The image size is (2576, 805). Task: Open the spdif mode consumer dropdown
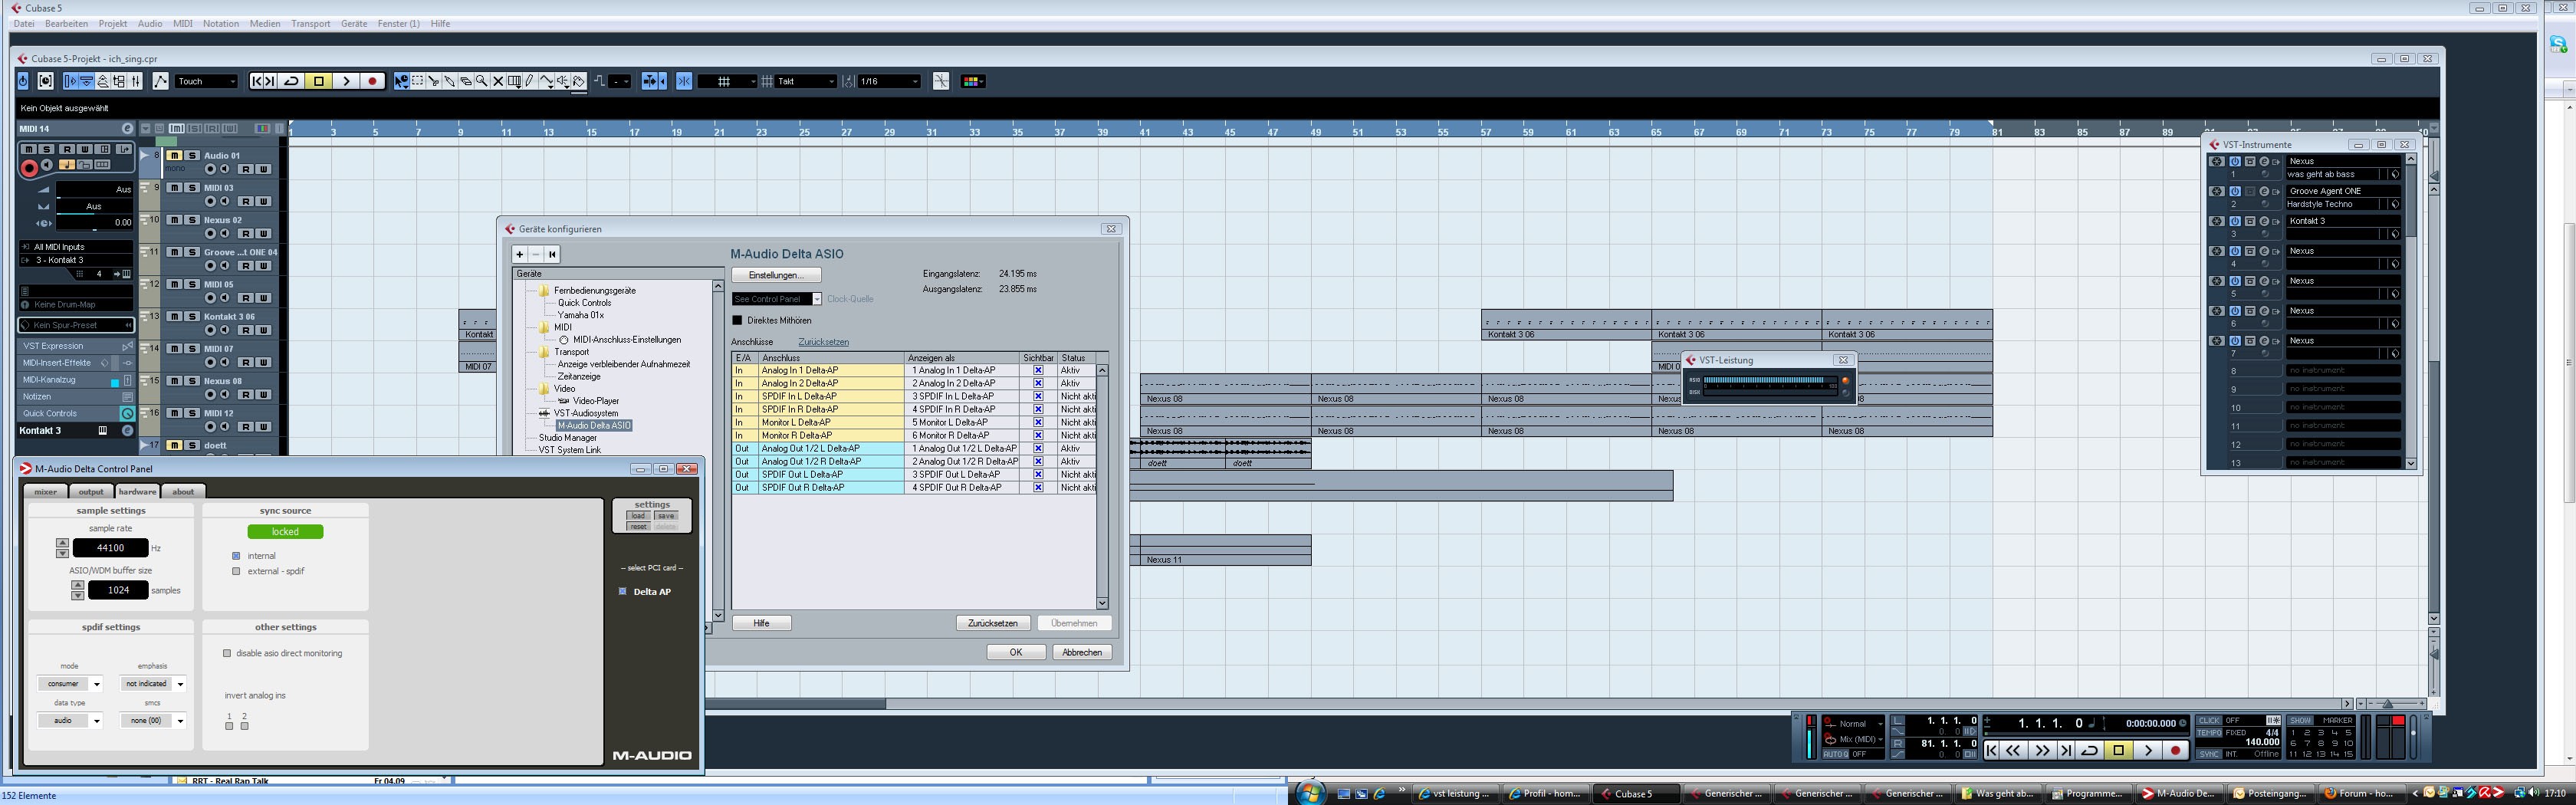70,684
